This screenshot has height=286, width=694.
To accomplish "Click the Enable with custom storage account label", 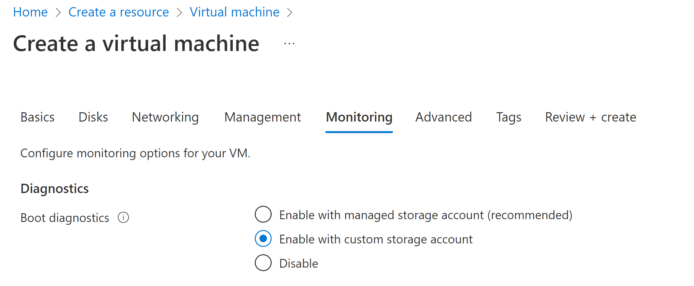I will point(375,239).
